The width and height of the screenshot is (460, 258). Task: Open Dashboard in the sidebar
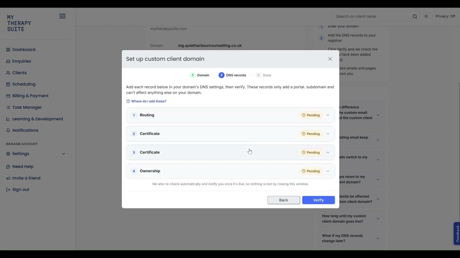24,49
